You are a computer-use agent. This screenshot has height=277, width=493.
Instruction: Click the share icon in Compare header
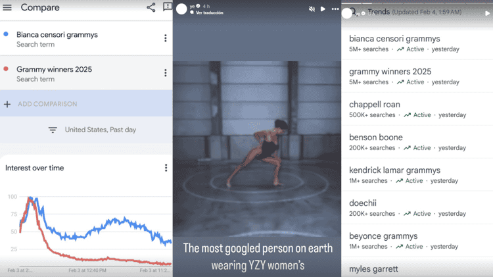point(151,7)
